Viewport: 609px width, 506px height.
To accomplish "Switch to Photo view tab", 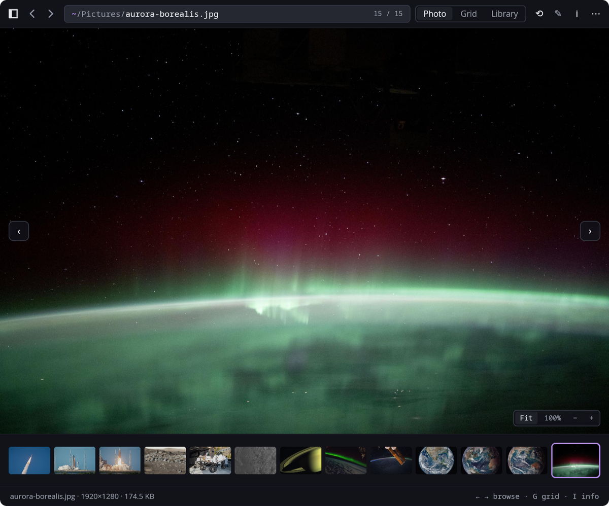I will (435, 14).
